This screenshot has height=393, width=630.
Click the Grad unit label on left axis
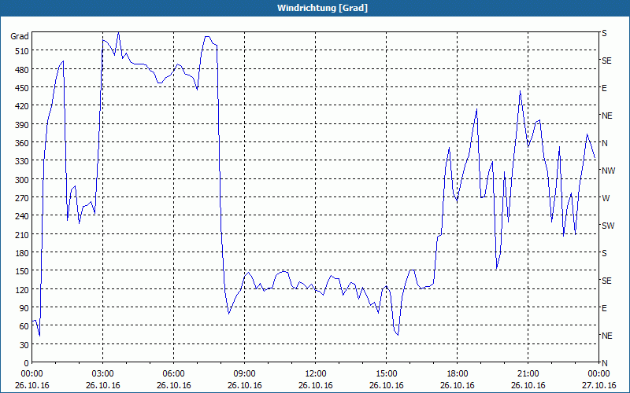point(20,36)
